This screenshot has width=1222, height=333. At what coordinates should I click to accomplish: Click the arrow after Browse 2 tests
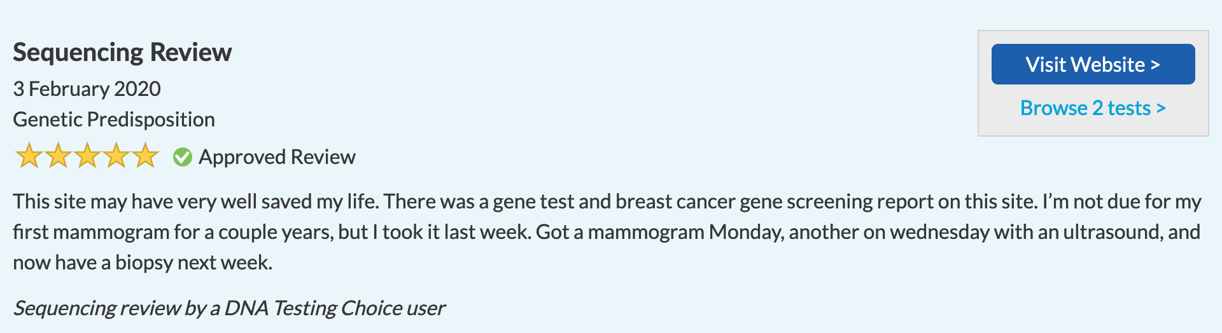click(x=1161, y=109)
